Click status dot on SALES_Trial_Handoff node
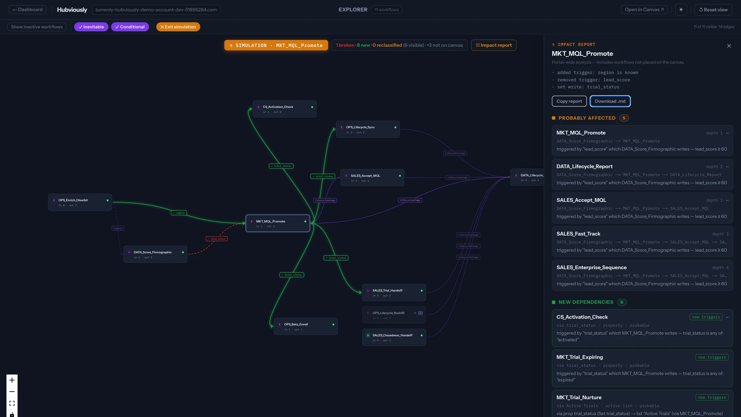The height and width of the screenshot is (417, 741). tap(421, 291)
